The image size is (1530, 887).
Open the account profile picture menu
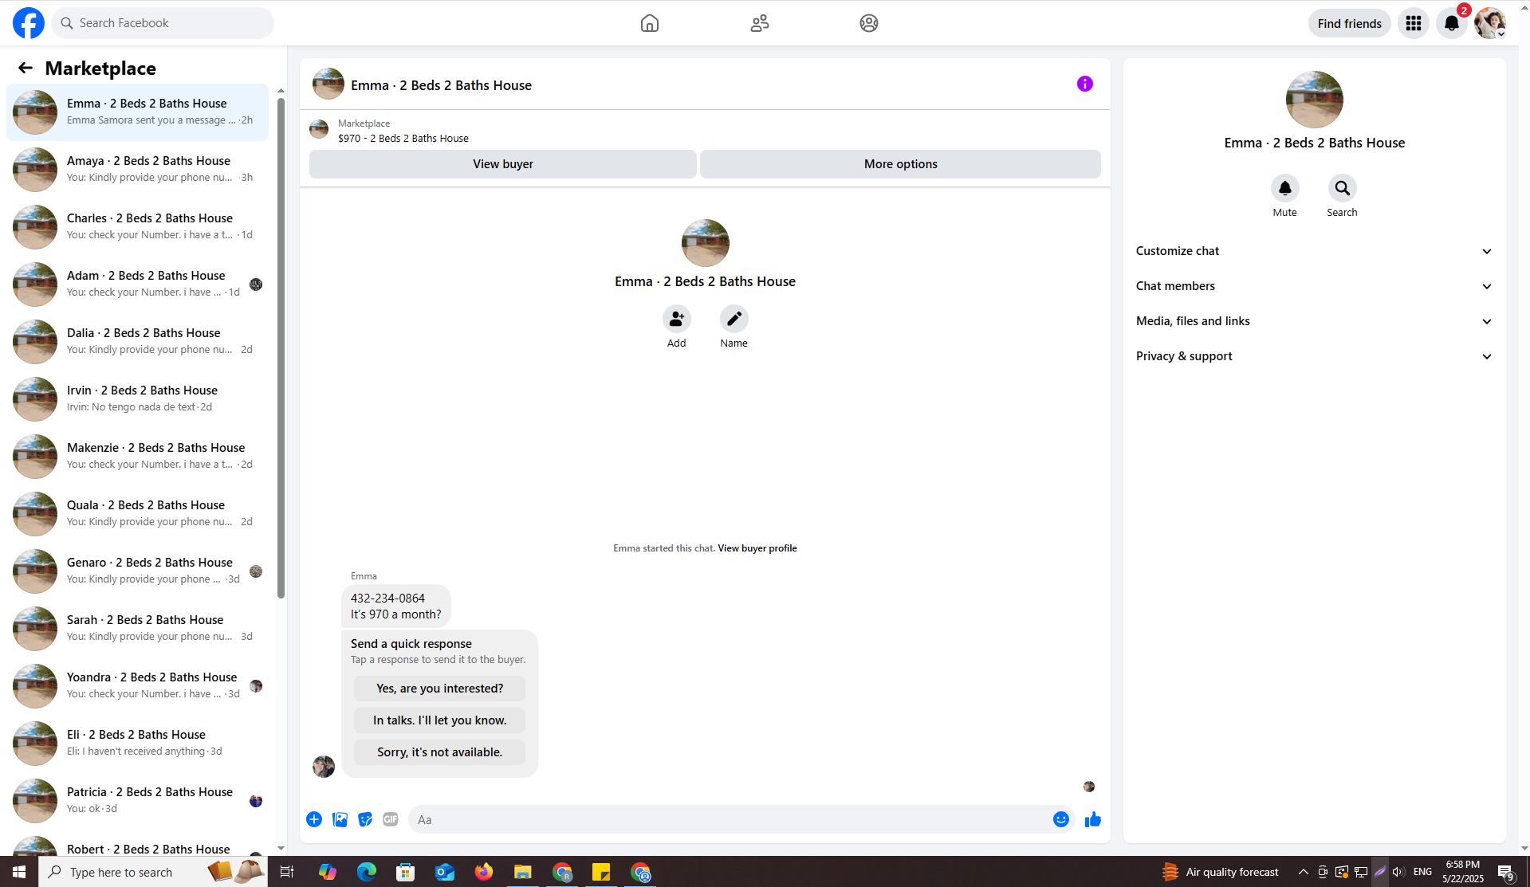pos(1490,23)
